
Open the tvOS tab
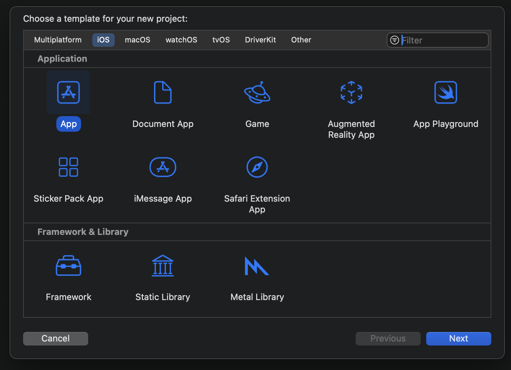tap(221, 40)
